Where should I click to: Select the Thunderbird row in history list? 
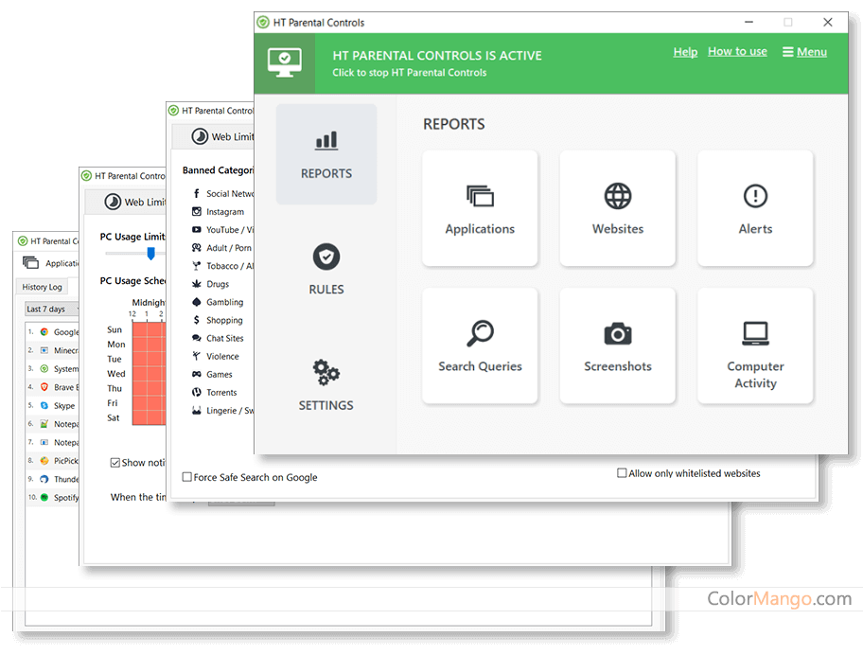(54, 479)
